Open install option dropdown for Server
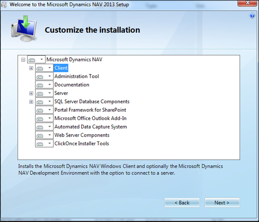The width and height of the screenshot is (259, 222). pyautogui.click(x=44, y=93)
